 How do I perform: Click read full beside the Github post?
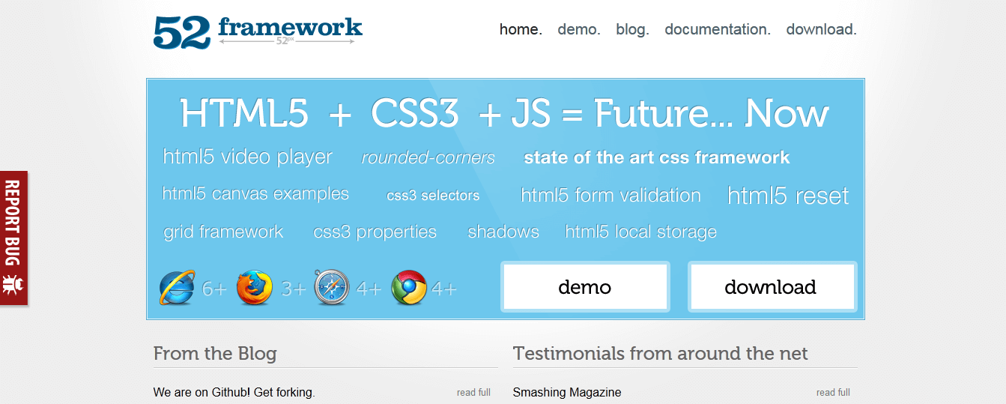tap(473, 392)
